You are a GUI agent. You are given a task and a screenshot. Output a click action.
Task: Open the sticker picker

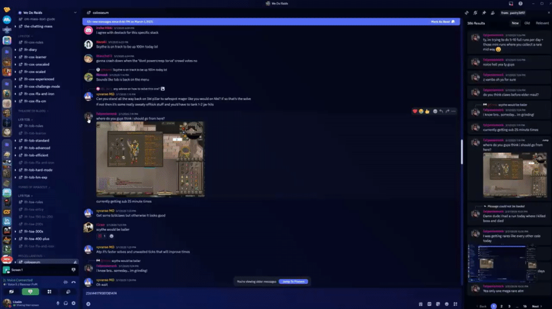(438, 304)
